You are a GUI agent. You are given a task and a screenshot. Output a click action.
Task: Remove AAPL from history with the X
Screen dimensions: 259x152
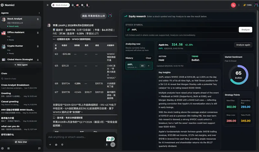click(x=149, y=66)
